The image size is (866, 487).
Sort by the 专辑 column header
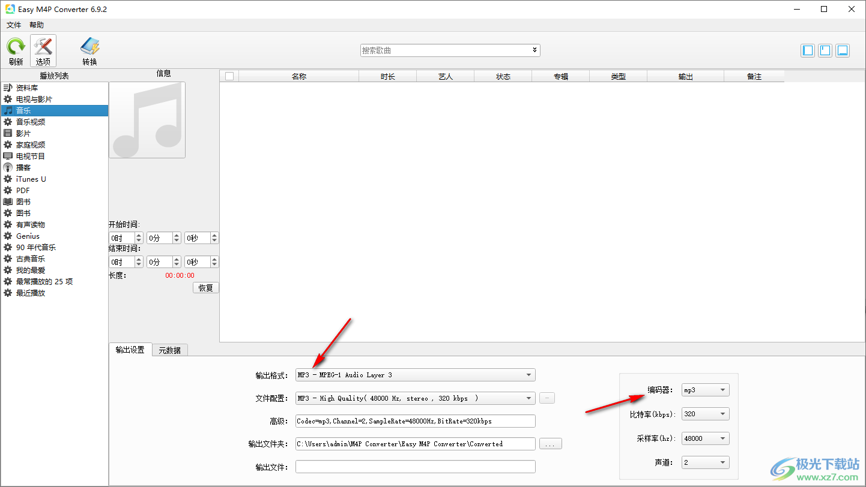click(x=561, y=76)
